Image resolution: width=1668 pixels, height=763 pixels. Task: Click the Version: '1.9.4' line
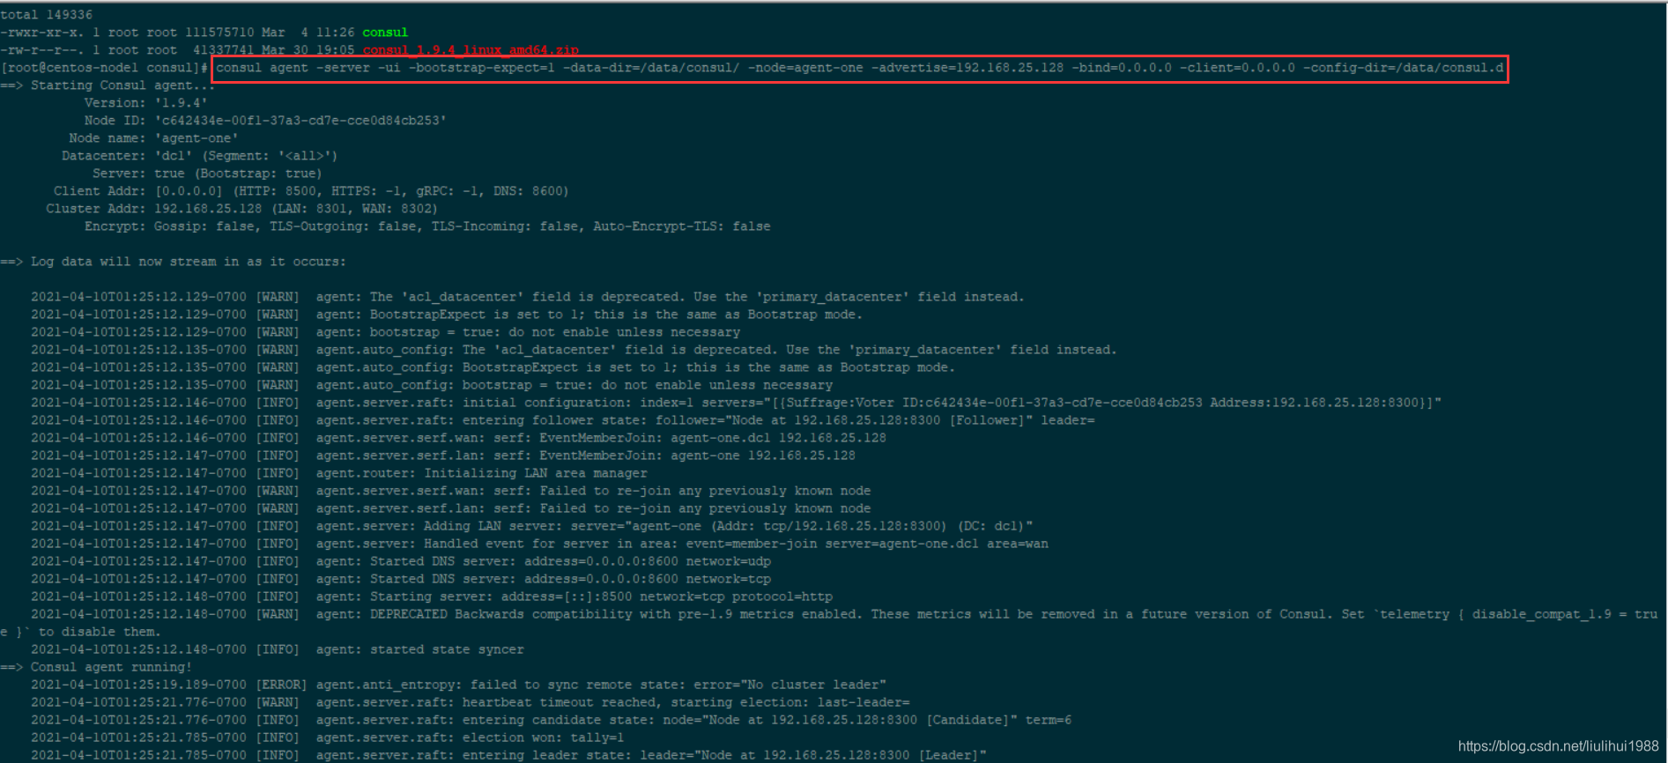point(145,103)
